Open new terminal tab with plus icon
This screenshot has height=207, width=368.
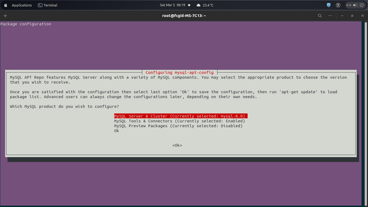tap(5, 16)
